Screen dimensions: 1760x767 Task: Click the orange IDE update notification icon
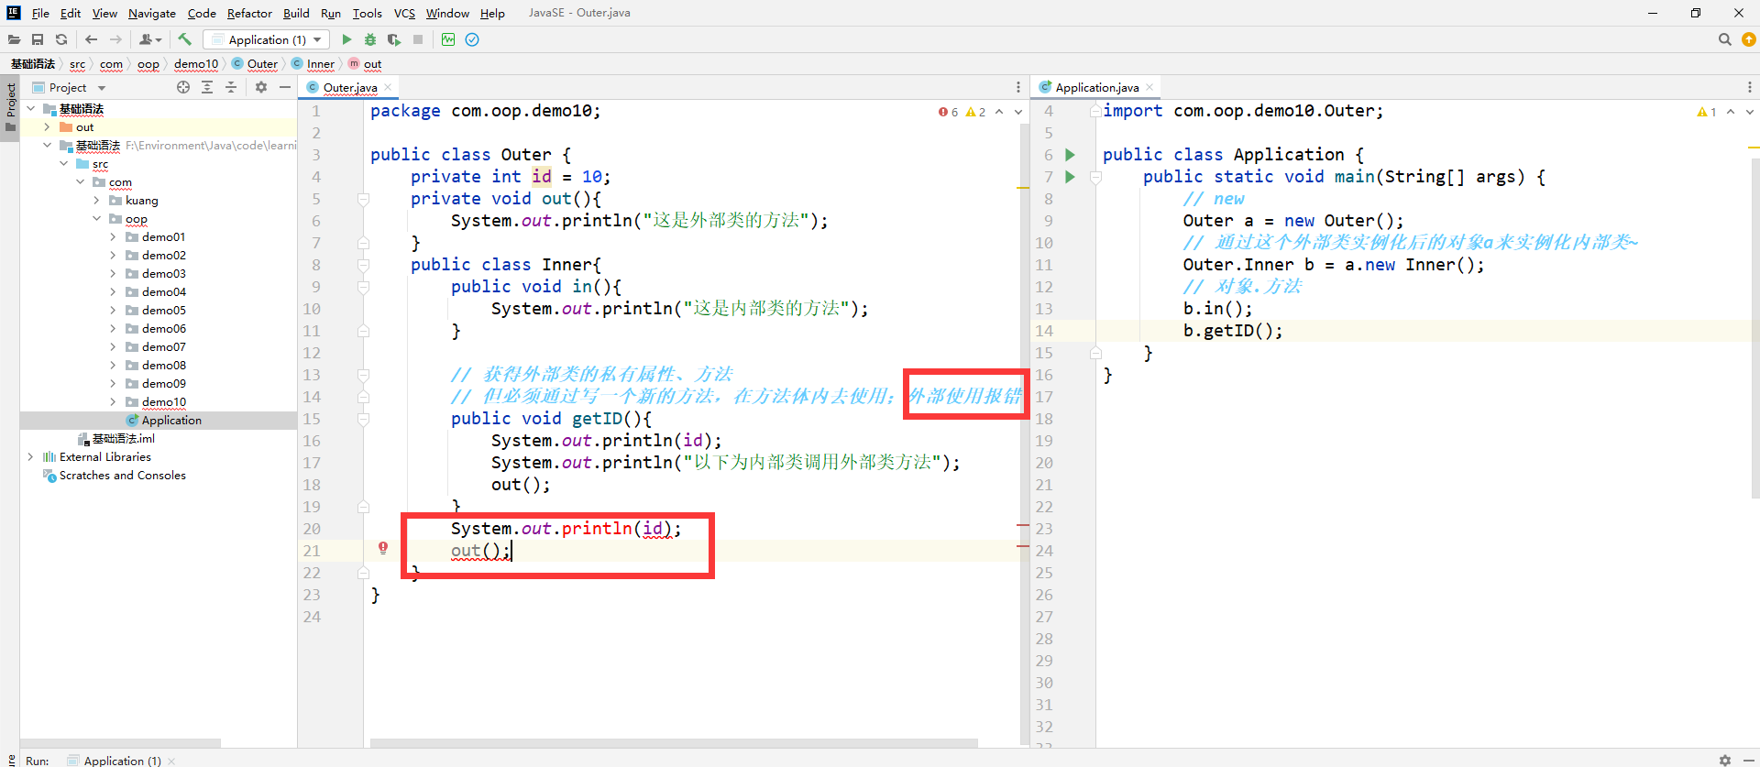point(1749,39)
